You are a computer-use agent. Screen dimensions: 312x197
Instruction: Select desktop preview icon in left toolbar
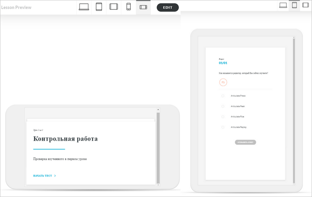pos(84,7)
